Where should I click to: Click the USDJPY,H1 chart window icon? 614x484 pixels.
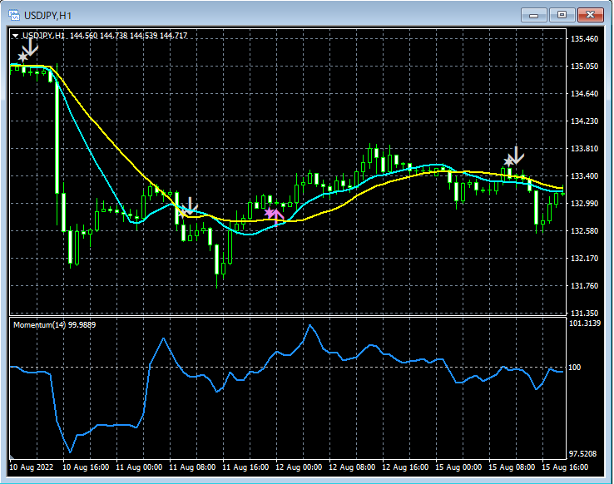(x=14, y=15)
